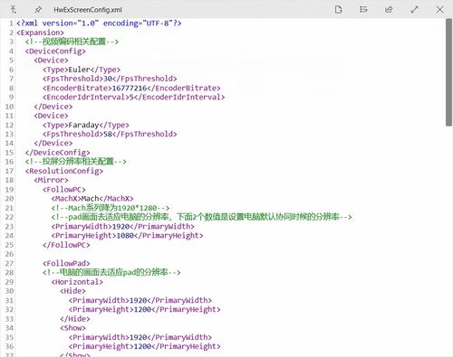This screenshot has width=453, height=357.
Task: Click the Horizontal opening tag on line 29
Action: 77,282
